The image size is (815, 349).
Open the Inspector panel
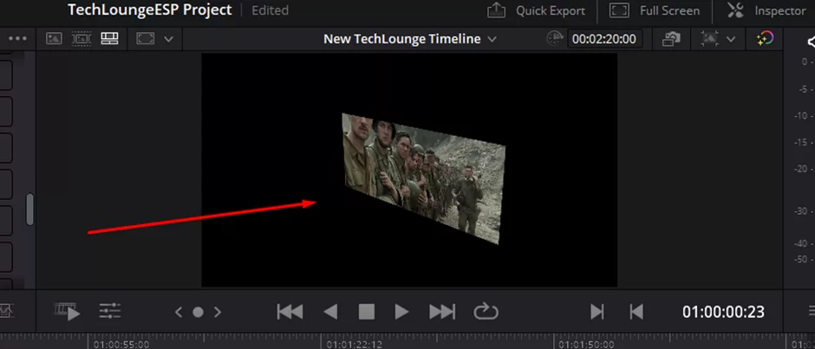click(766, 10)
